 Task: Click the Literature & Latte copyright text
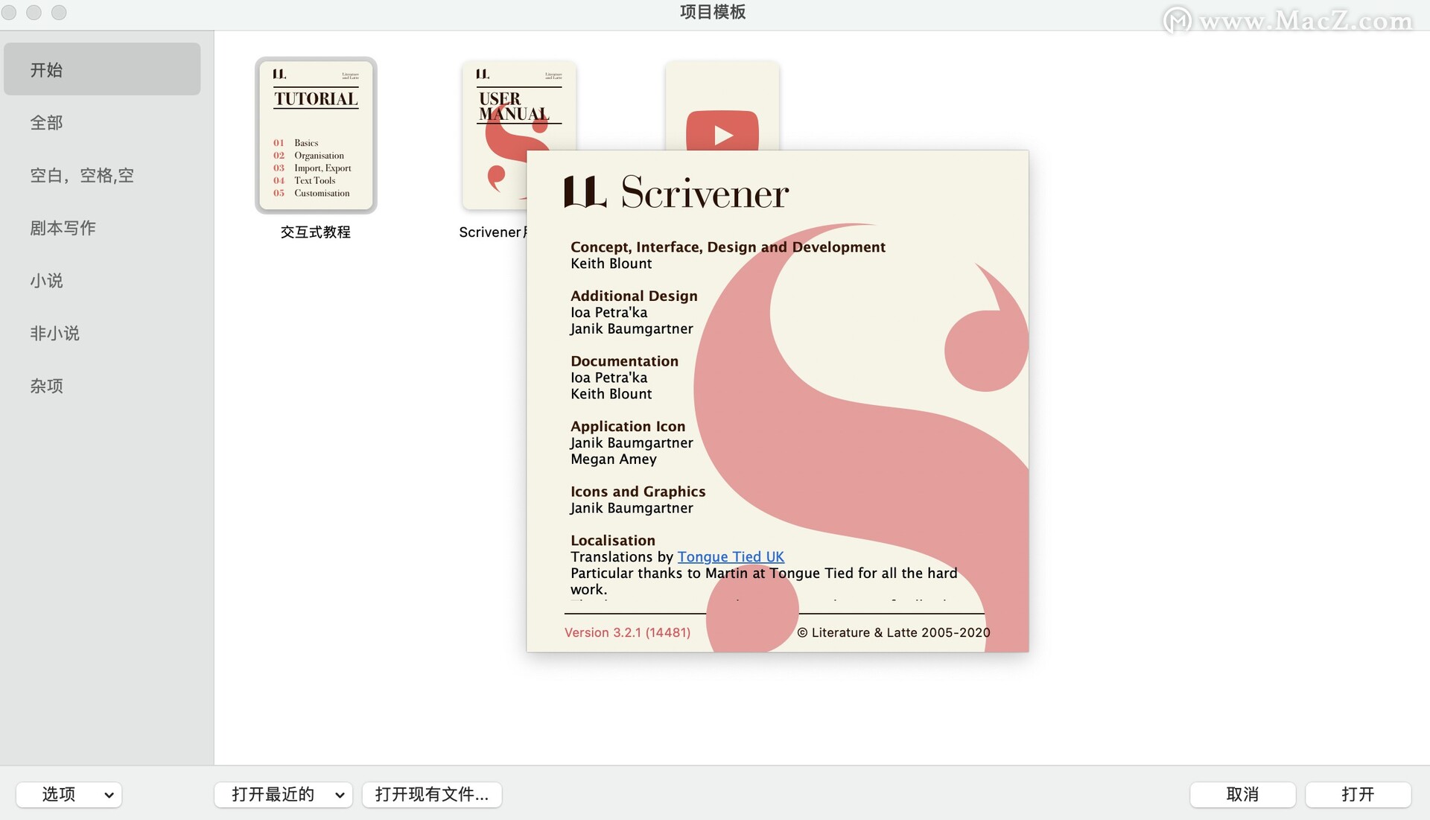[x=894, y=632]
